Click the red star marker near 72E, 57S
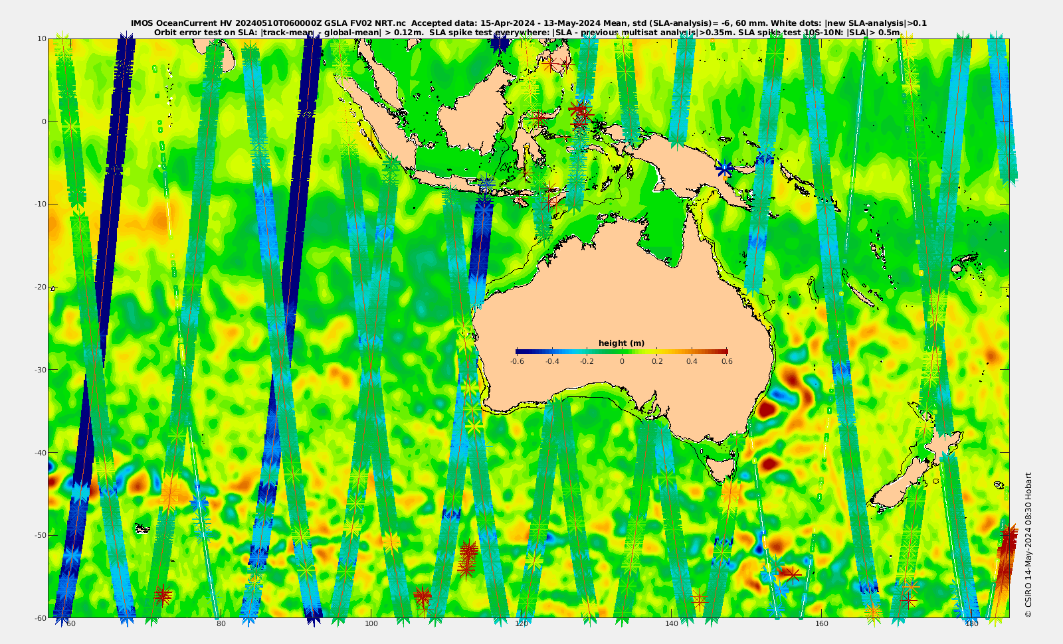The image size is (1063, 644). tap(163, 595)
